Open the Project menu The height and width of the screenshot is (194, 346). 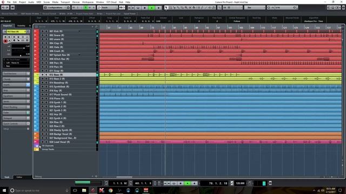point(22,2)
